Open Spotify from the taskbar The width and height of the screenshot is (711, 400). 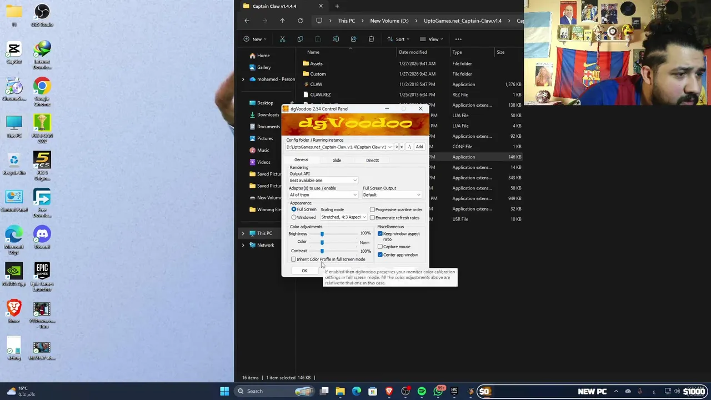pyautogui.click(x=422, y=391)
